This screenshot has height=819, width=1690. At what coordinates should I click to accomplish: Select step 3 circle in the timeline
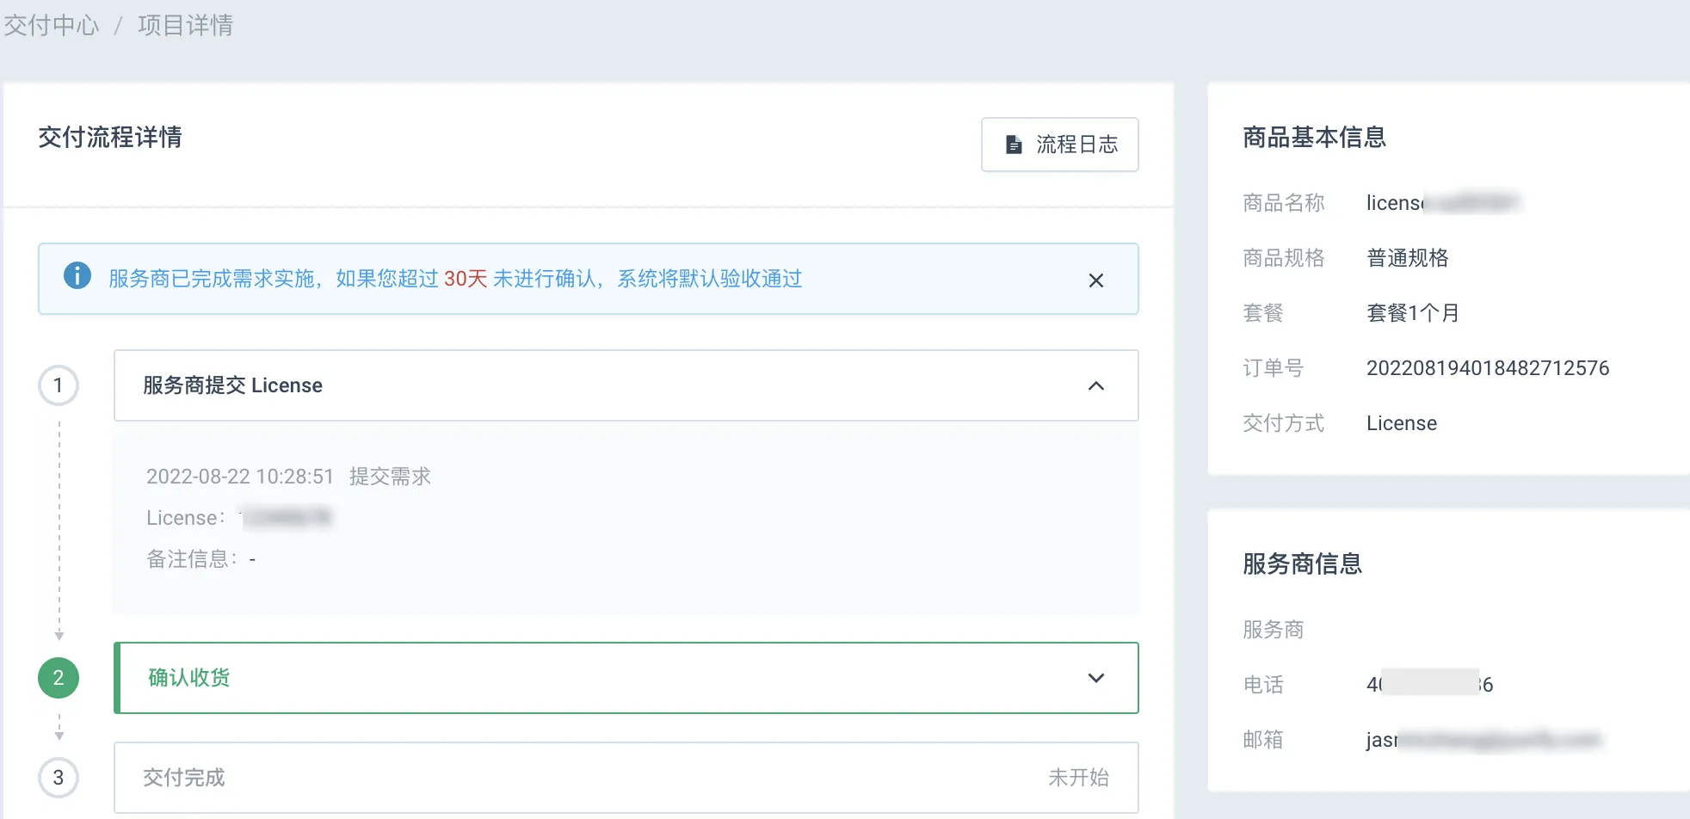pyautogui.click(x=59, y=778)
